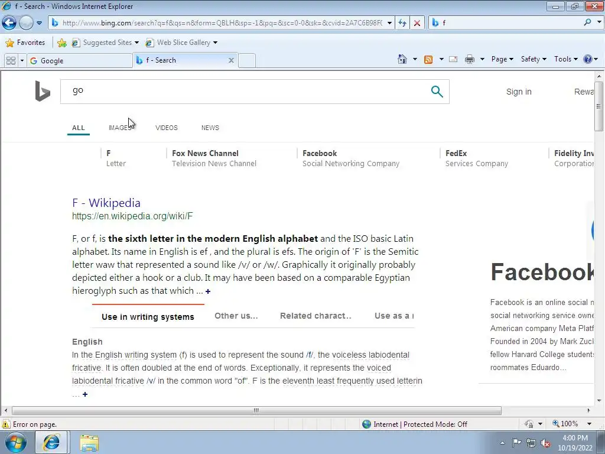
Task: Click the Read Mail icon
Action: point(453,59)
